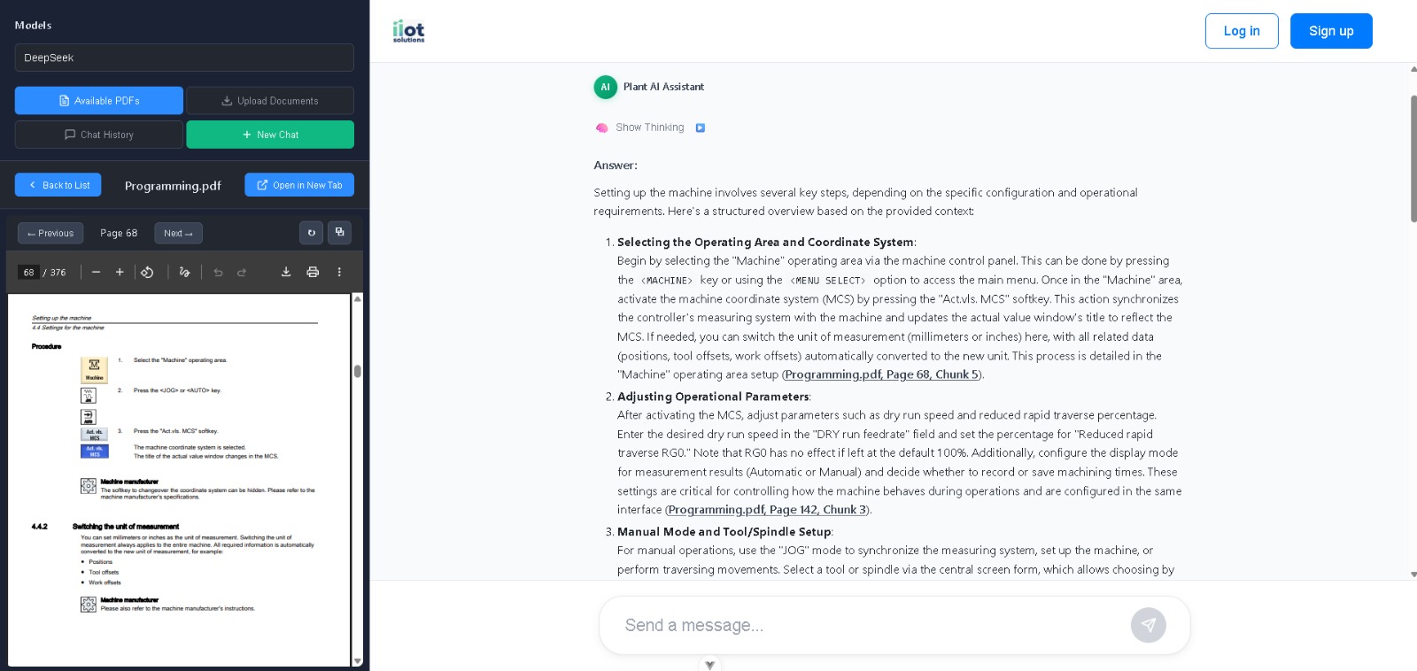Zoom out the PDF with minus icon

96,273
